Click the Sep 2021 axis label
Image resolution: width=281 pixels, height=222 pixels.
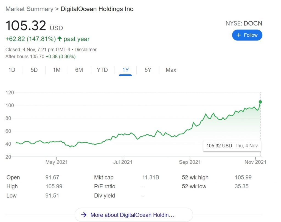190,162
